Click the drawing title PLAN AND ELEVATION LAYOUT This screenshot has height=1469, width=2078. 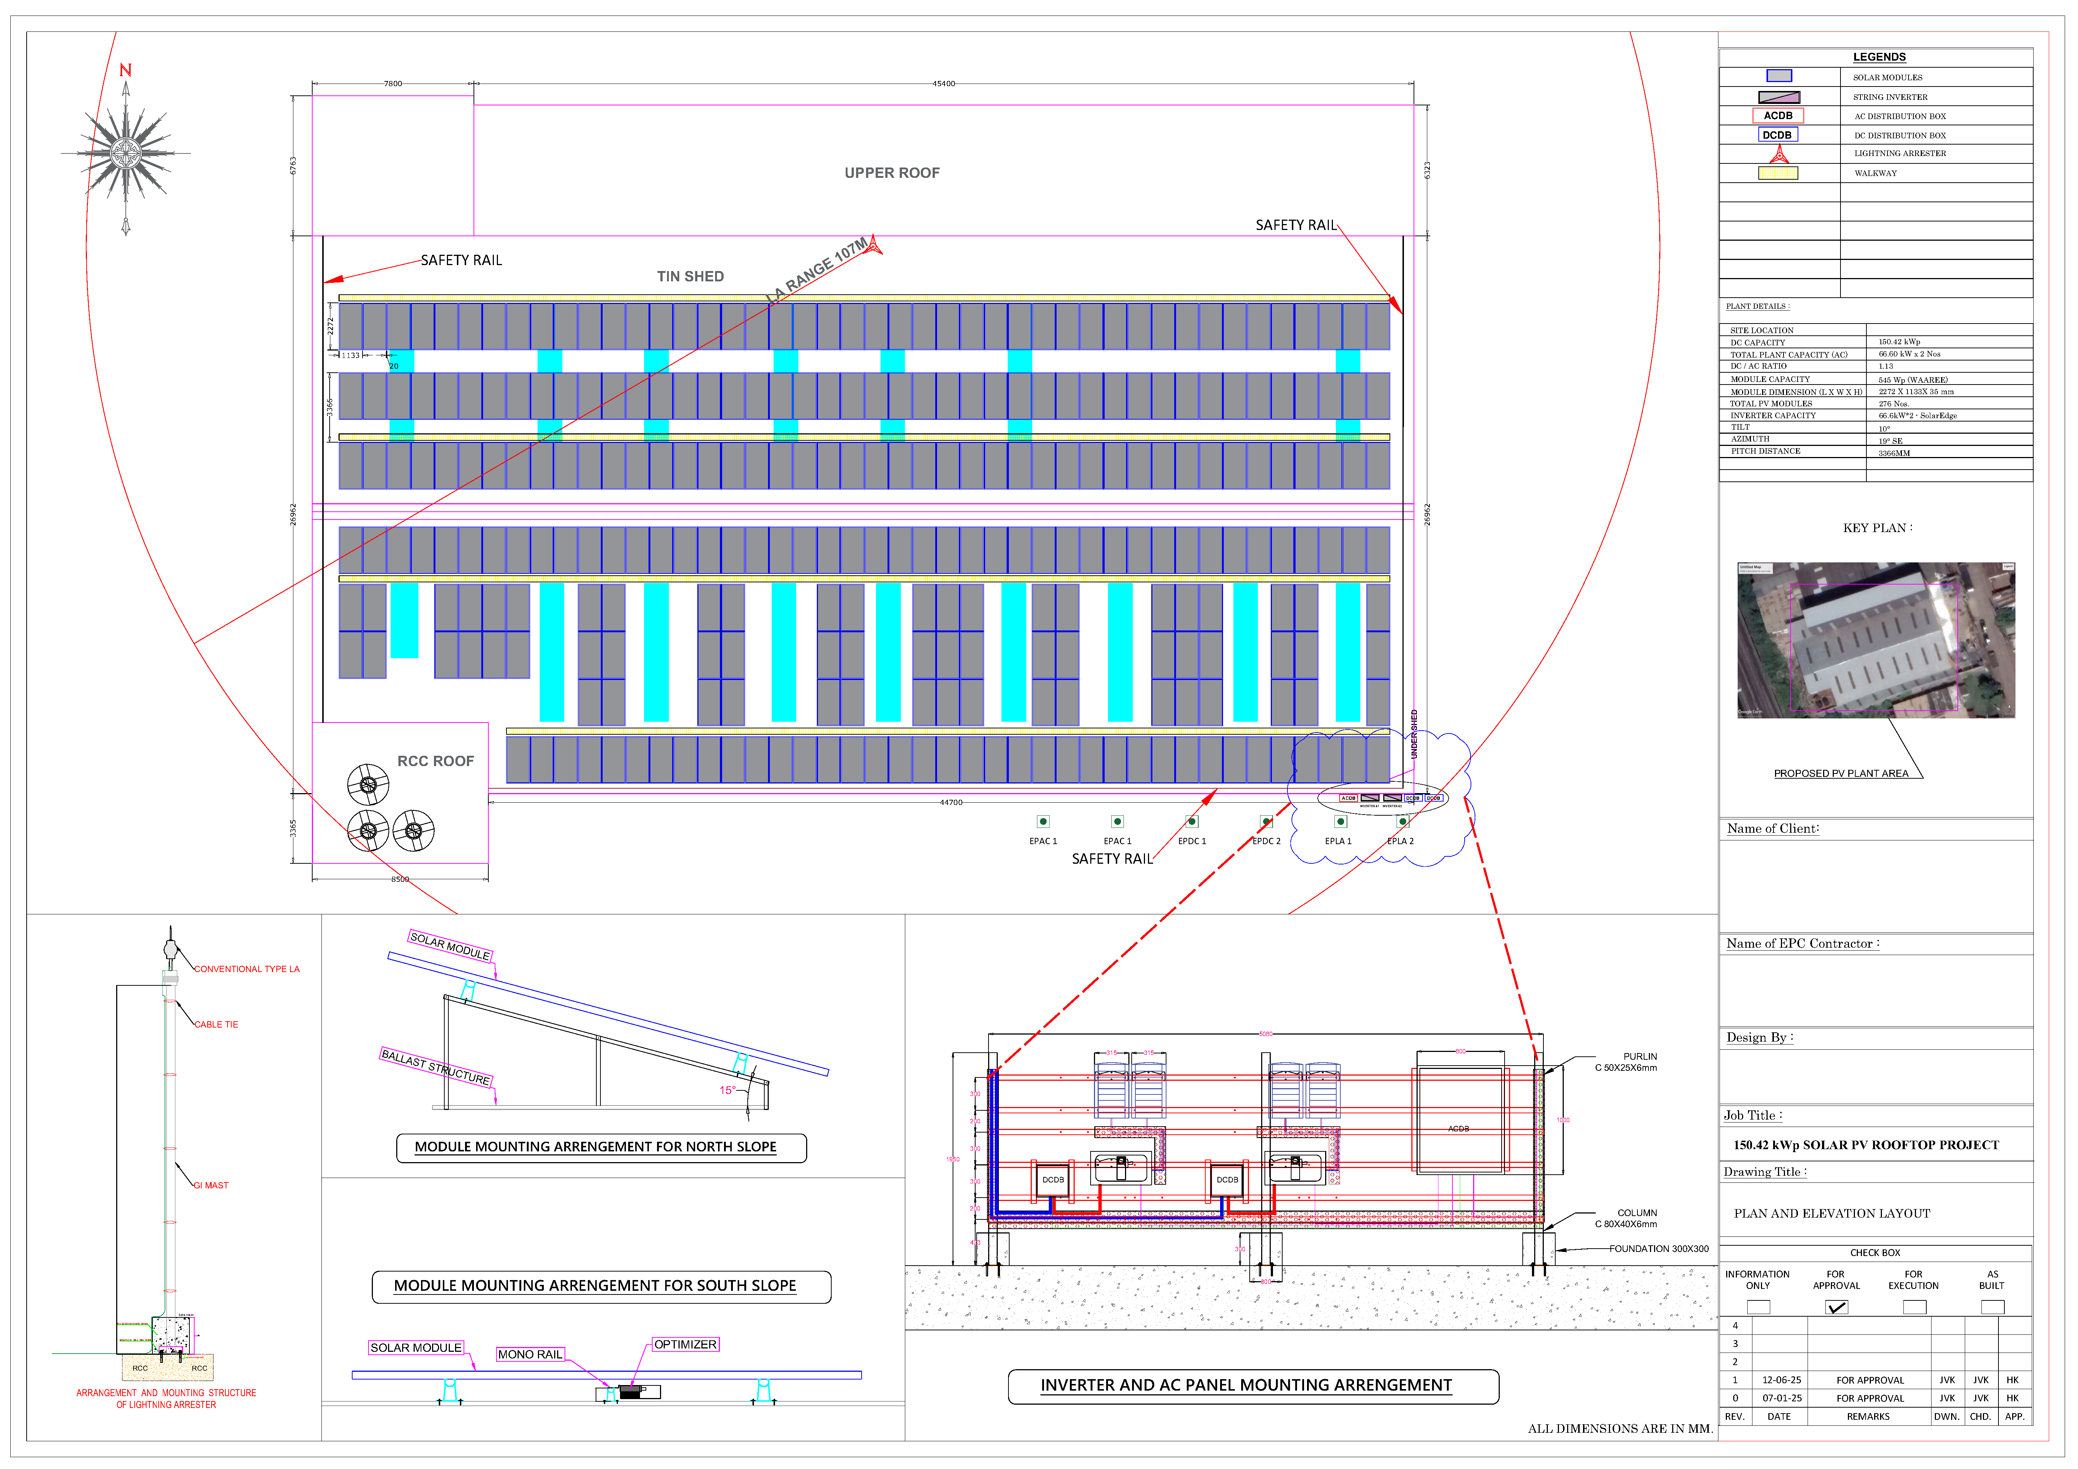pyautogui.click(x=1832, y=1214)
